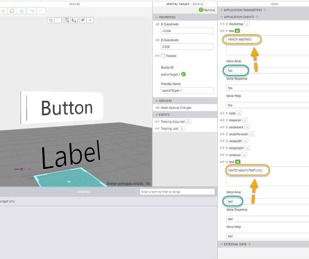Open JS editor for Tracking Lost event
This screenshot has width=309, height=259.
[182, 129]
